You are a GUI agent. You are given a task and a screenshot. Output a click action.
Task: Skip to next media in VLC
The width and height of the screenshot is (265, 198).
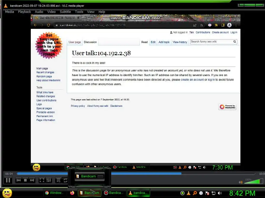coord(32,180)
